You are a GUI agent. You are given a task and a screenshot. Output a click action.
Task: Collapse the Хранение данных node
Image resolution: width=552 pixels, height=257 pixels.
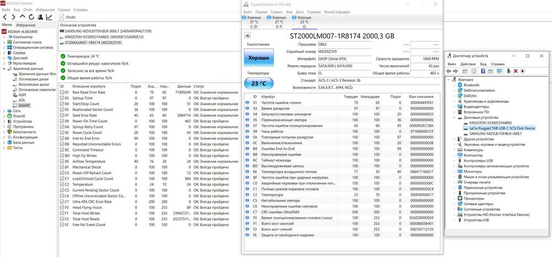point(4,69)
